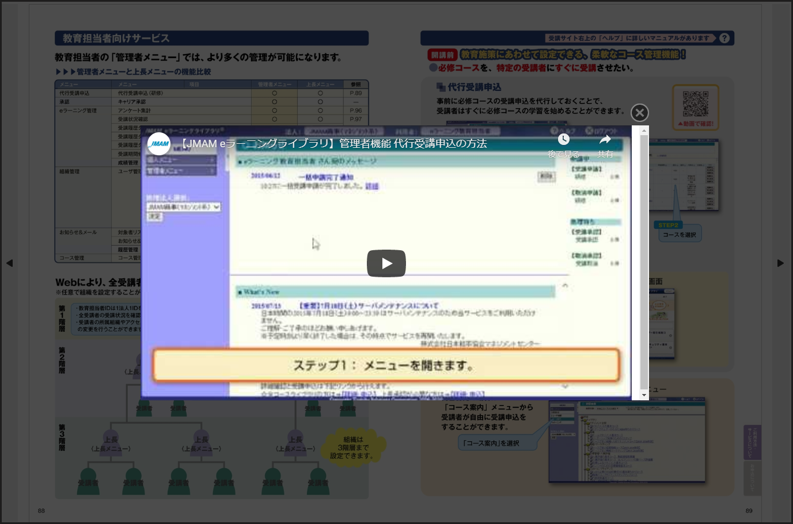The image size is (793, 524).
Task: Click the 代行受講申込 section heading
Action: pos(475,87)
